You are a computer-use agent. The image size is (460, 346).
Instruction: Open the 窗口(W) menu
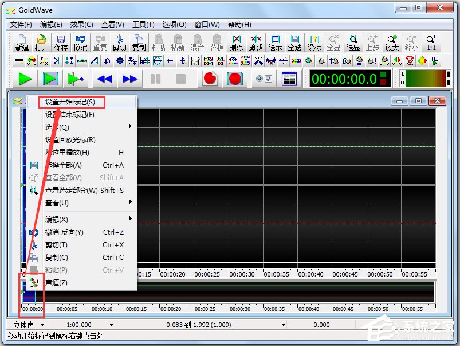207,25
